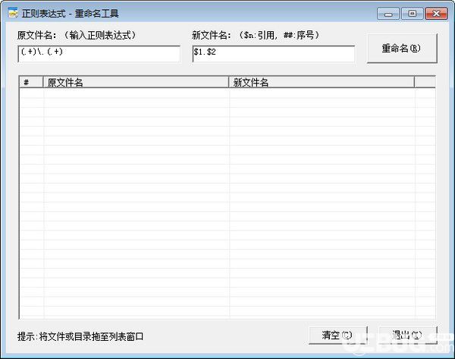Sort by the 原文件名 column header
455x359 pixels.
pos(136,82)
